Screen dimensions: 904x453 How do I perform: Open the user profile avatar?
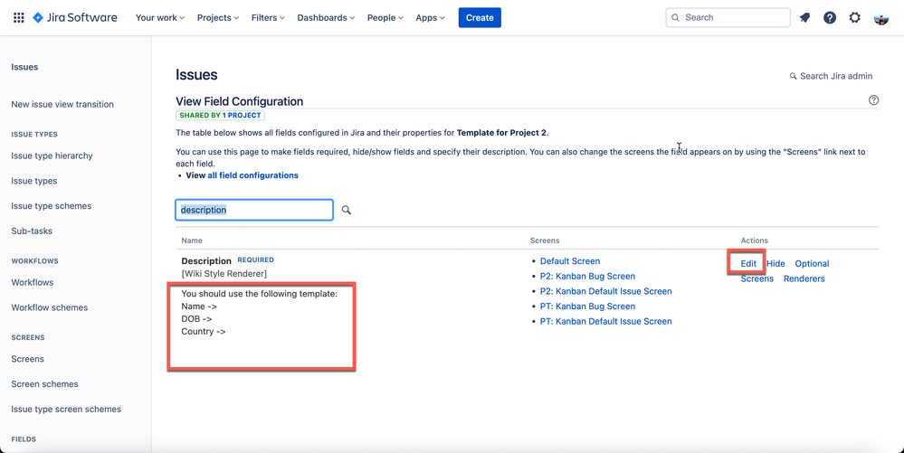[x=881, y=18]
